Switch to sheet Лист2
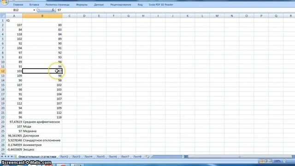This screenshot has height=166, width=295. [x=64, y=157]
